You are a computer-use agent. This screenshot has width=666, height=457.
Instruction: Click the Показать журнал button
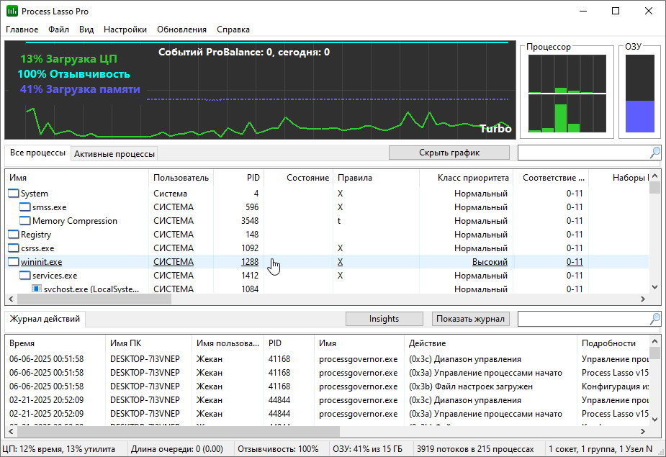click(470, 319)
